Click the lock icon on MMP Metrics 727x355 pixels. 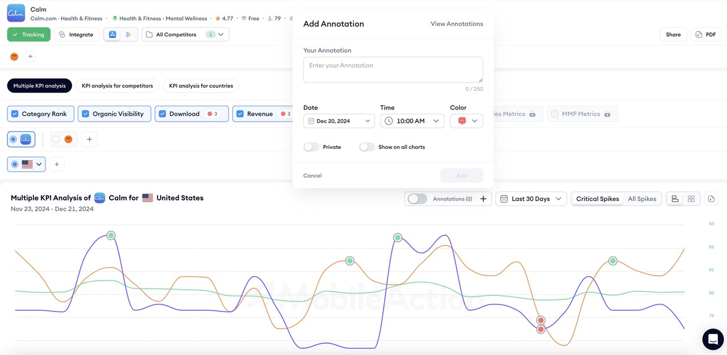click(x=607, y=114)
